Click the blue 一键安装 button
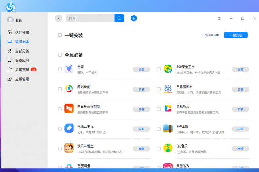The height and width of the screenshot is (172, 259). click(x=236, y=35)
